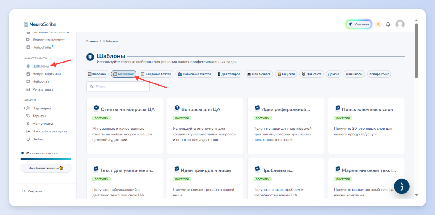Screen dimensions: 435x215
Task: Open Вопросы для ЦА template
Action: [x=205, y=126]
